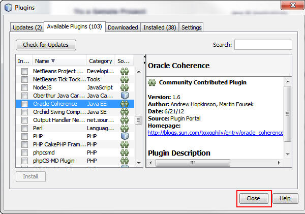Click the details horizontal scroll left arrow
The image size is (305, 214).
(x=150, y=163)
